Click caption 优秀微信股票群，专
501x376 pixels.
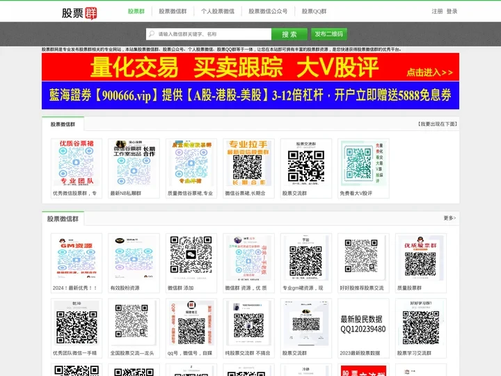point(74,193)
